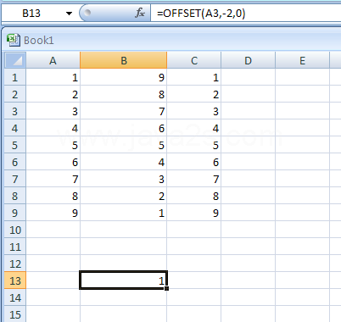Viewport: 341px width, 322px height.
Task: Click the Excel workbook icon beside Book1
Action: pyautogui.click(x=13, y=40)
